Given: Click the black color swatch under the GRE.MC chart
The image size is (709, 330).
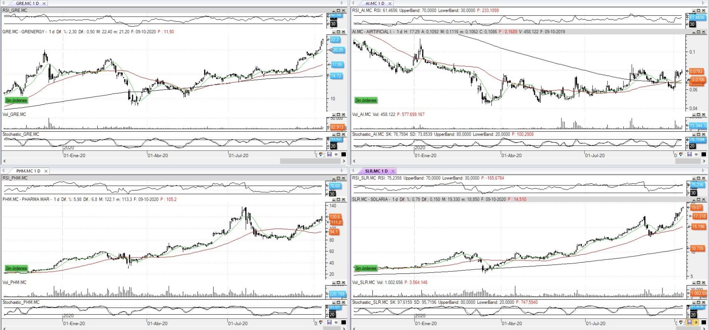Looking at the screenshot, I should [x=344, y=155].
